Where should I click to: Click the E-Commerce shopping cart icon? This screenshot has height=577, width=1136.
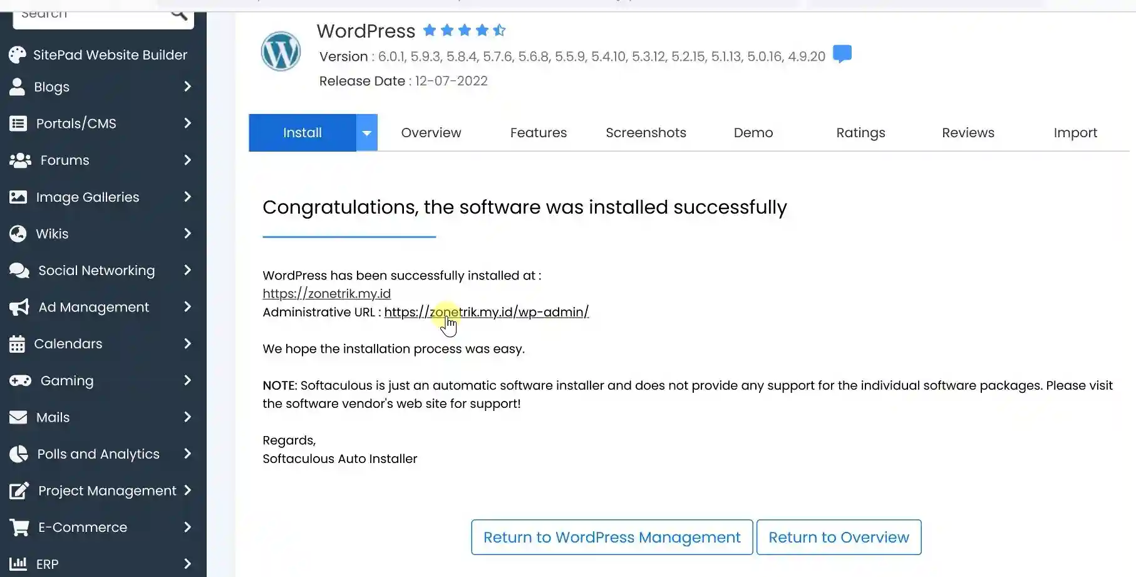(19, 528)
